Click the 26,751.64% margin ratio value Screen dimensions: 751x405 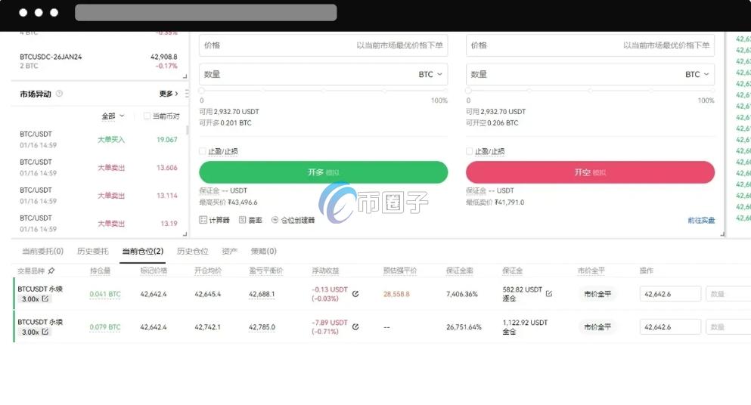464,327
